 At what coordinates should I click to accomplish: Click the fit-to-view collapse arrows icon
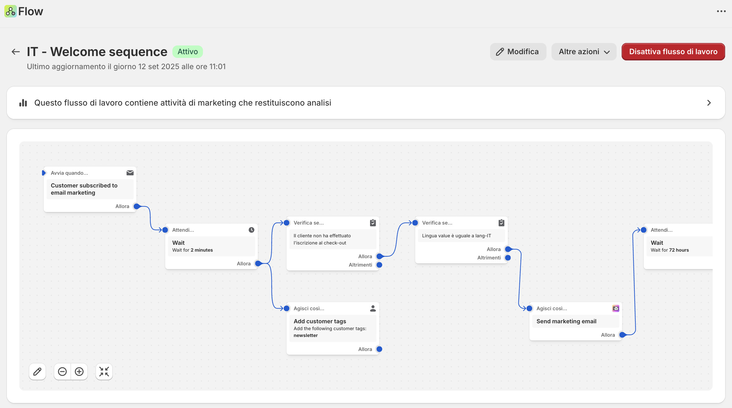(x=104, y=372)
